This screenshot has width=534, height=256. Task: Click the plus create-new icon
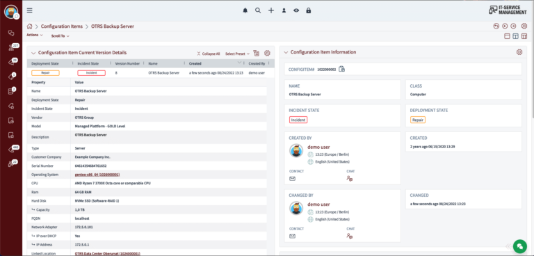coord(270,10)
